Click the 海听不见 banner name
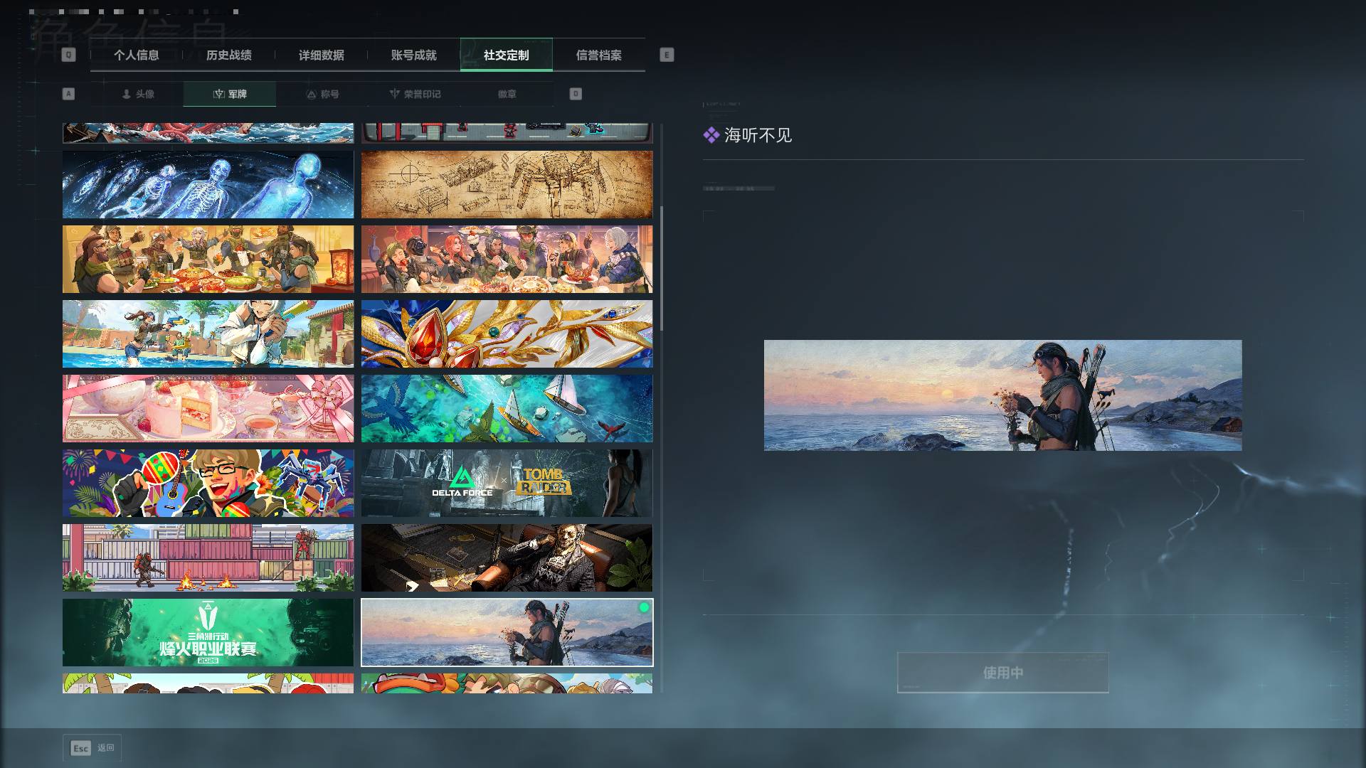The image size is (1366, 768). point(758,135)
